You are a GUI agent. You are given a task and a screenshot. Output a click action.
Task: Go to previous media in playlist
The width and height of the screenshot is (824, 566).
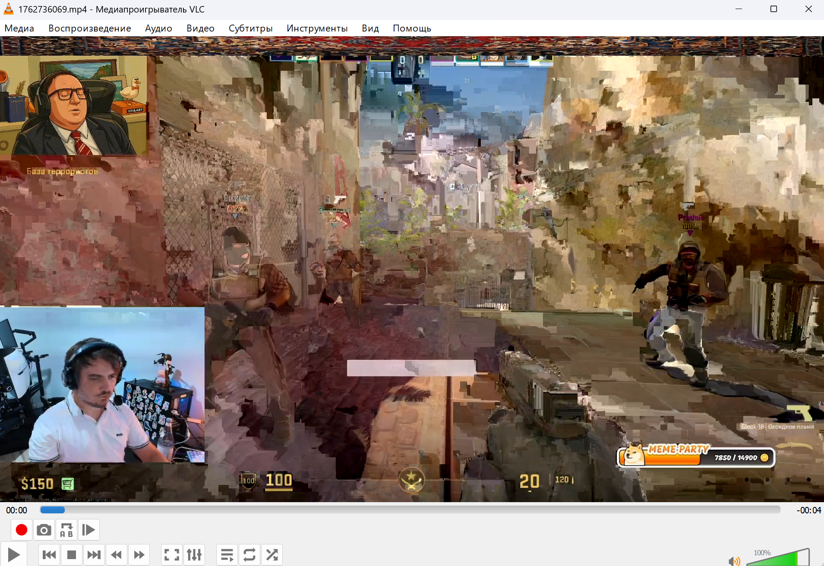49,555
